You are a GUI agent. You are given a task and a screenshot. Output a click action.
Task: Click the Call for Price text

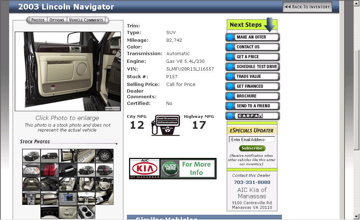pyautogui.click(x=181, y=84)
